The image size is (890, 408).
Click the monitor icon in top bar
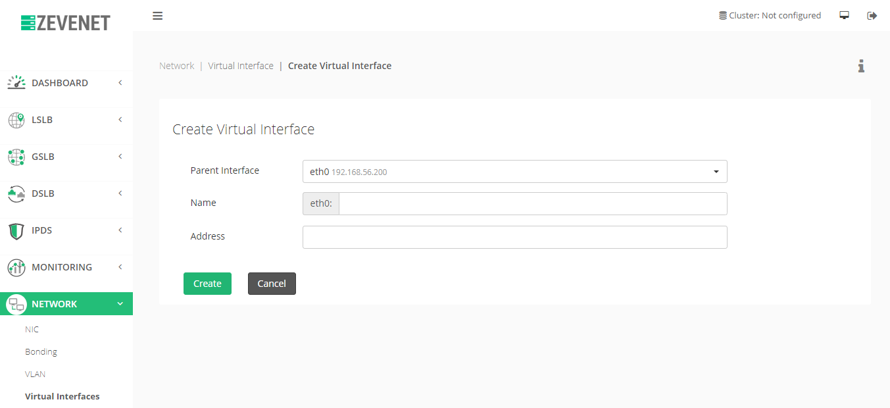click(x=845, y=16)
